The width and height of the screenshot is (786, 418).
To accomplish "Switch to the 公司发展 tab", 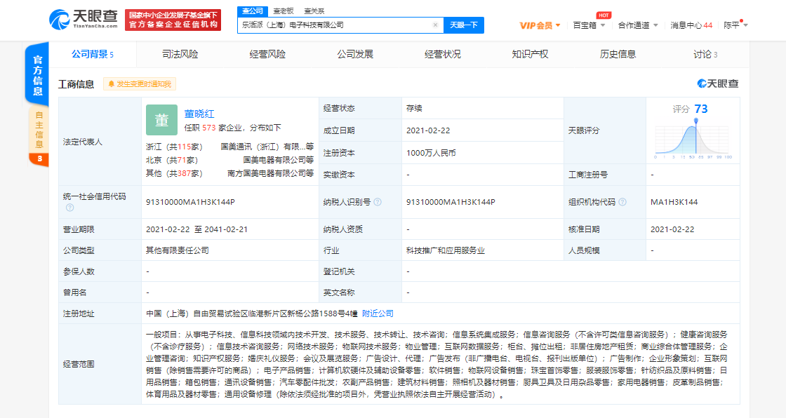I will point(355,54).
